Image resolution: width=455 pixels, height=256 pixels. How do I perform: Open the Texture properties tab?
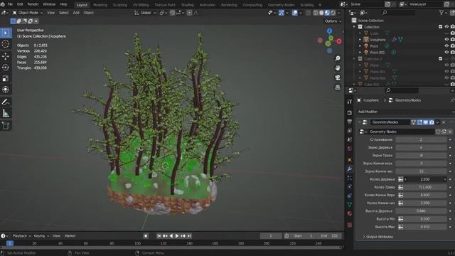[x=350, y=225]
